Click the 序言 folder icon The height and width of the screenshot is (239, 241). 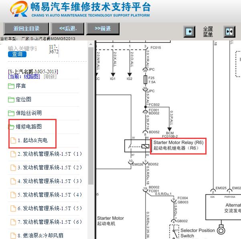tap(11, 86)
